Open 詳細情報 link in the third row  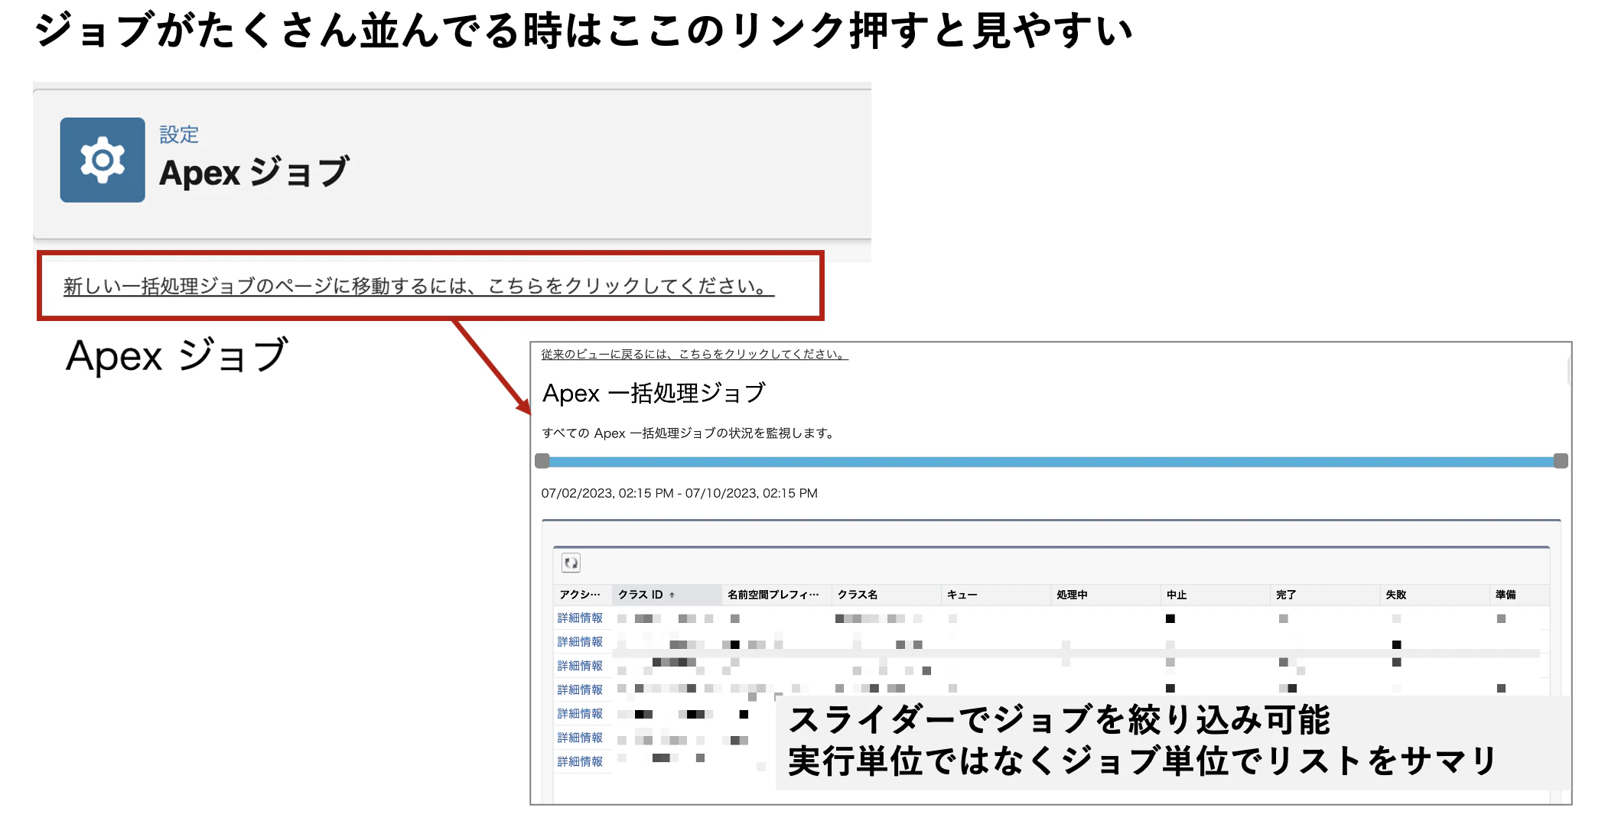tap(580, 666)
